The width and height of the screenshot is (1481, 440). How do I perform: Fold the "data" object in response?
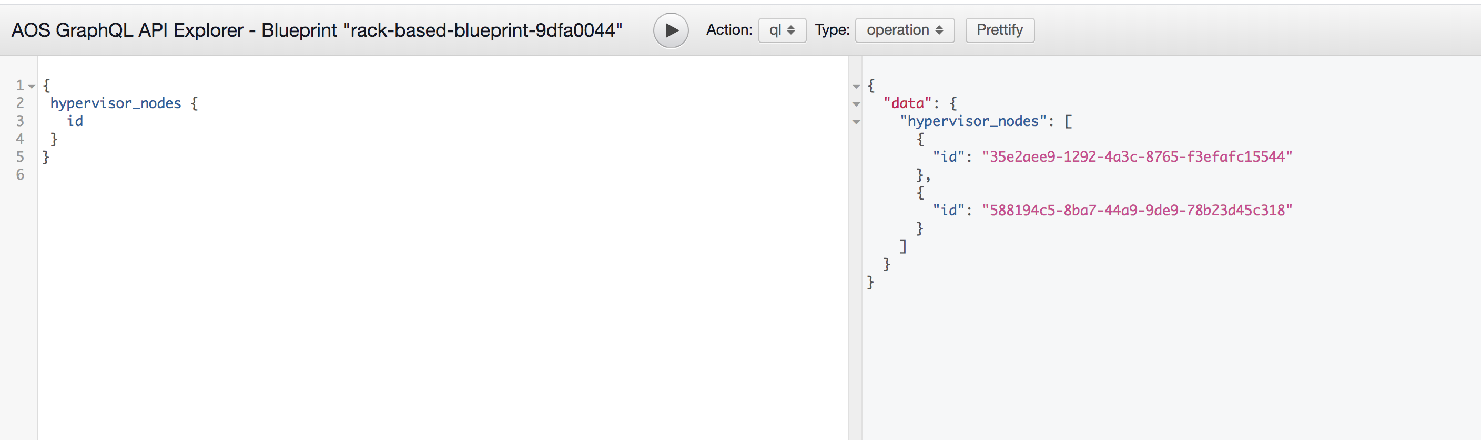pyautogui.click(x=856, y=104)
